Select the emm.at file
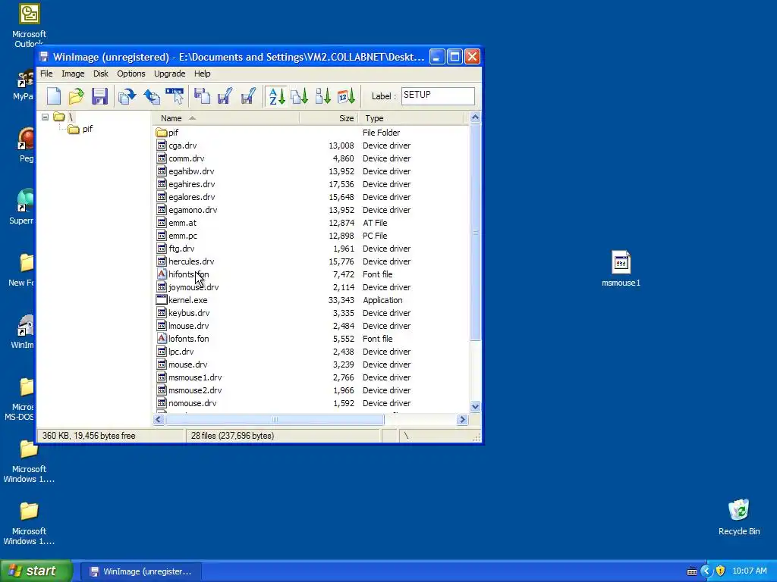 click(x=182, y=223)
